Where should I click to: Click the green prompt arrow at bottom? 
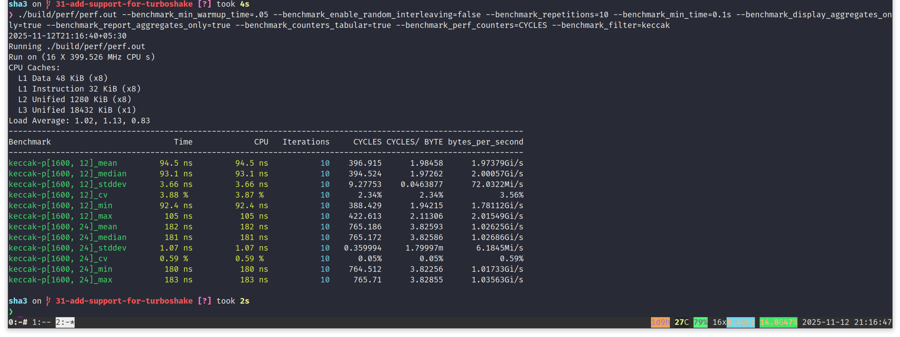click(x=11, y=312)
